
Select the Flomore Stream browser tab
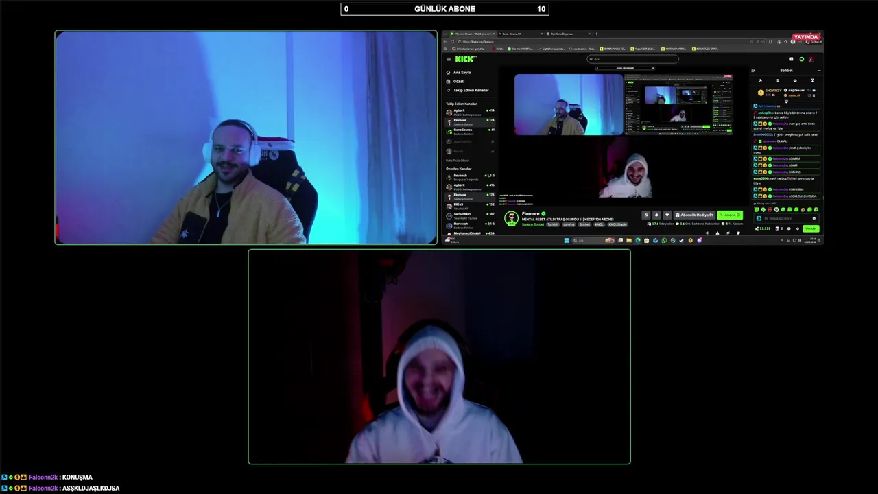[x=473, y=34]
